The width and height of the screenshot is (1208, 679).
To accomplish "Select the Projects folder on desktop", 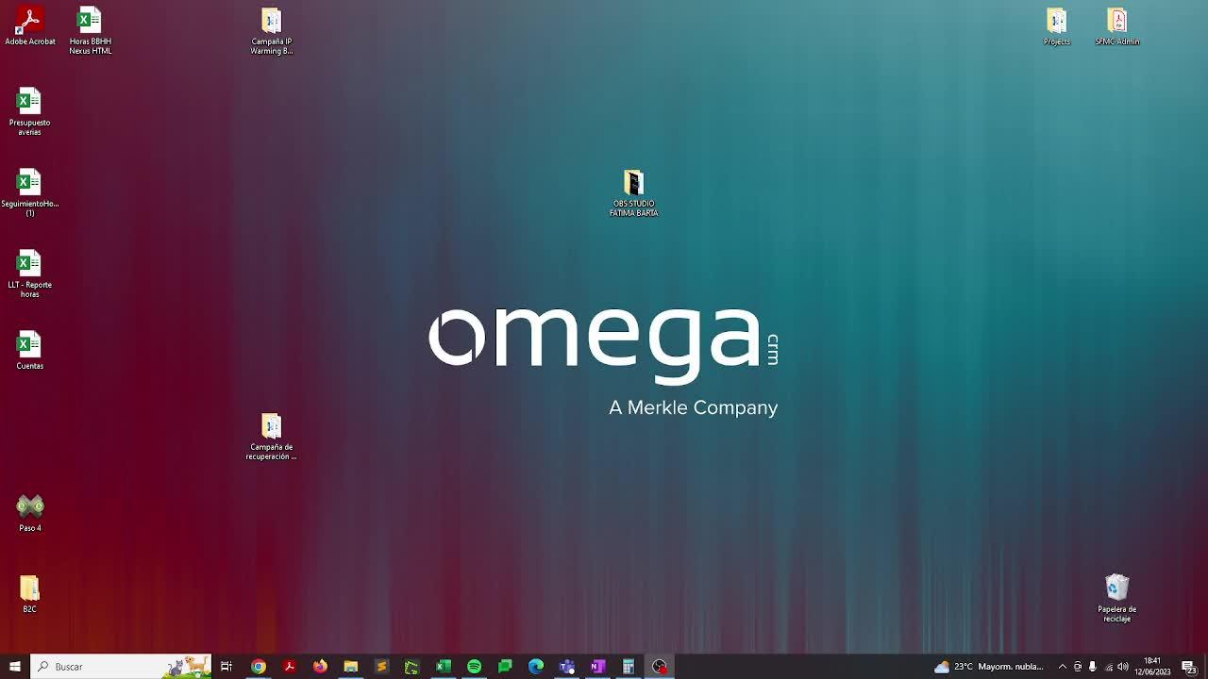I will [1057, 26].
